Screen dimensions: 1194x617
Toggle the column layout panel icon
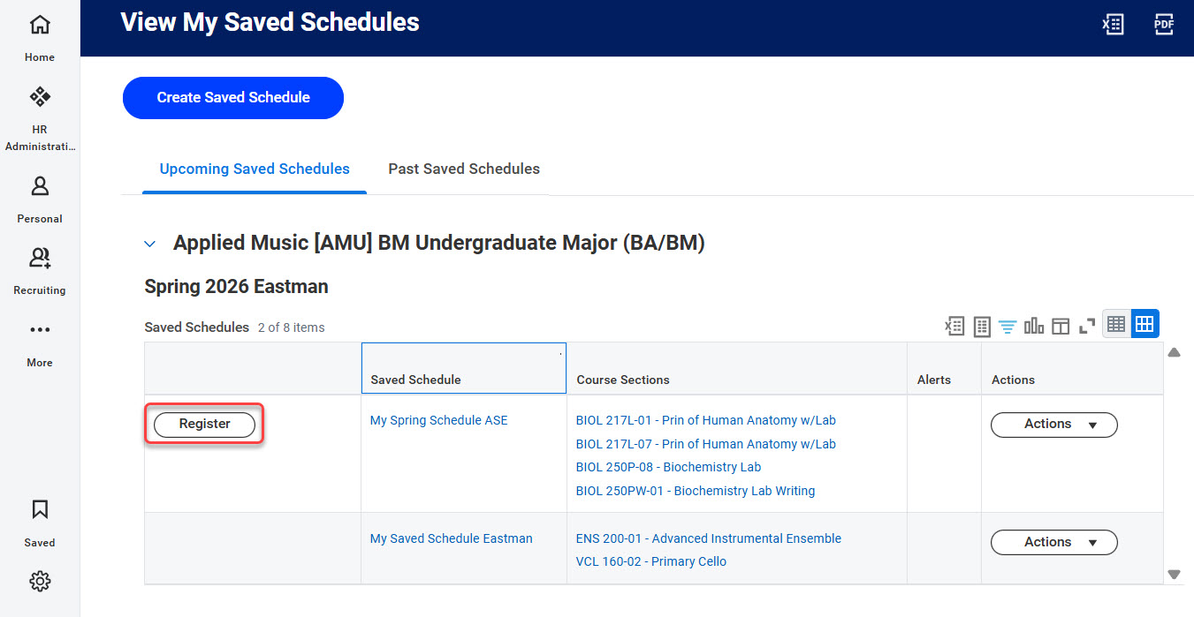(x=1061, y=327)
